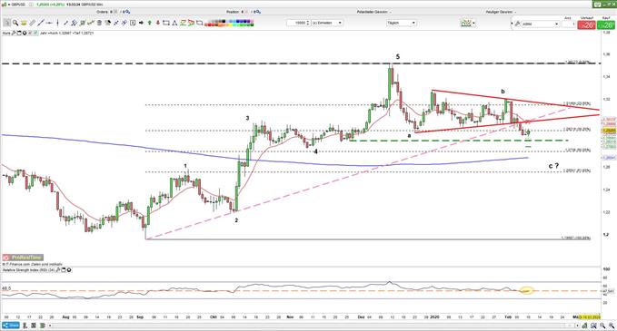Click the trash delete objects icon
Viewport: 617px width, 331px height.
point(99,23)
